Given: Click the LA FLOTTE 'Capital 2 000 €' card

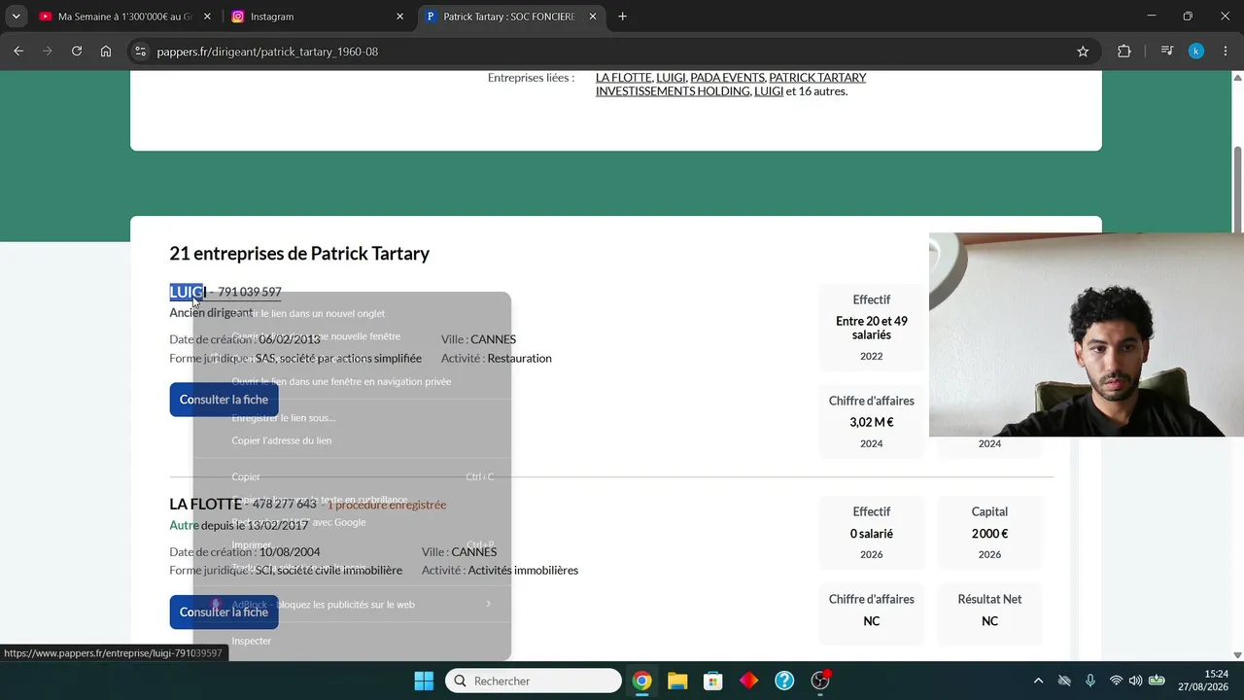Looking at the screenshot, I should pyautogui.click(x=989, y=533).
